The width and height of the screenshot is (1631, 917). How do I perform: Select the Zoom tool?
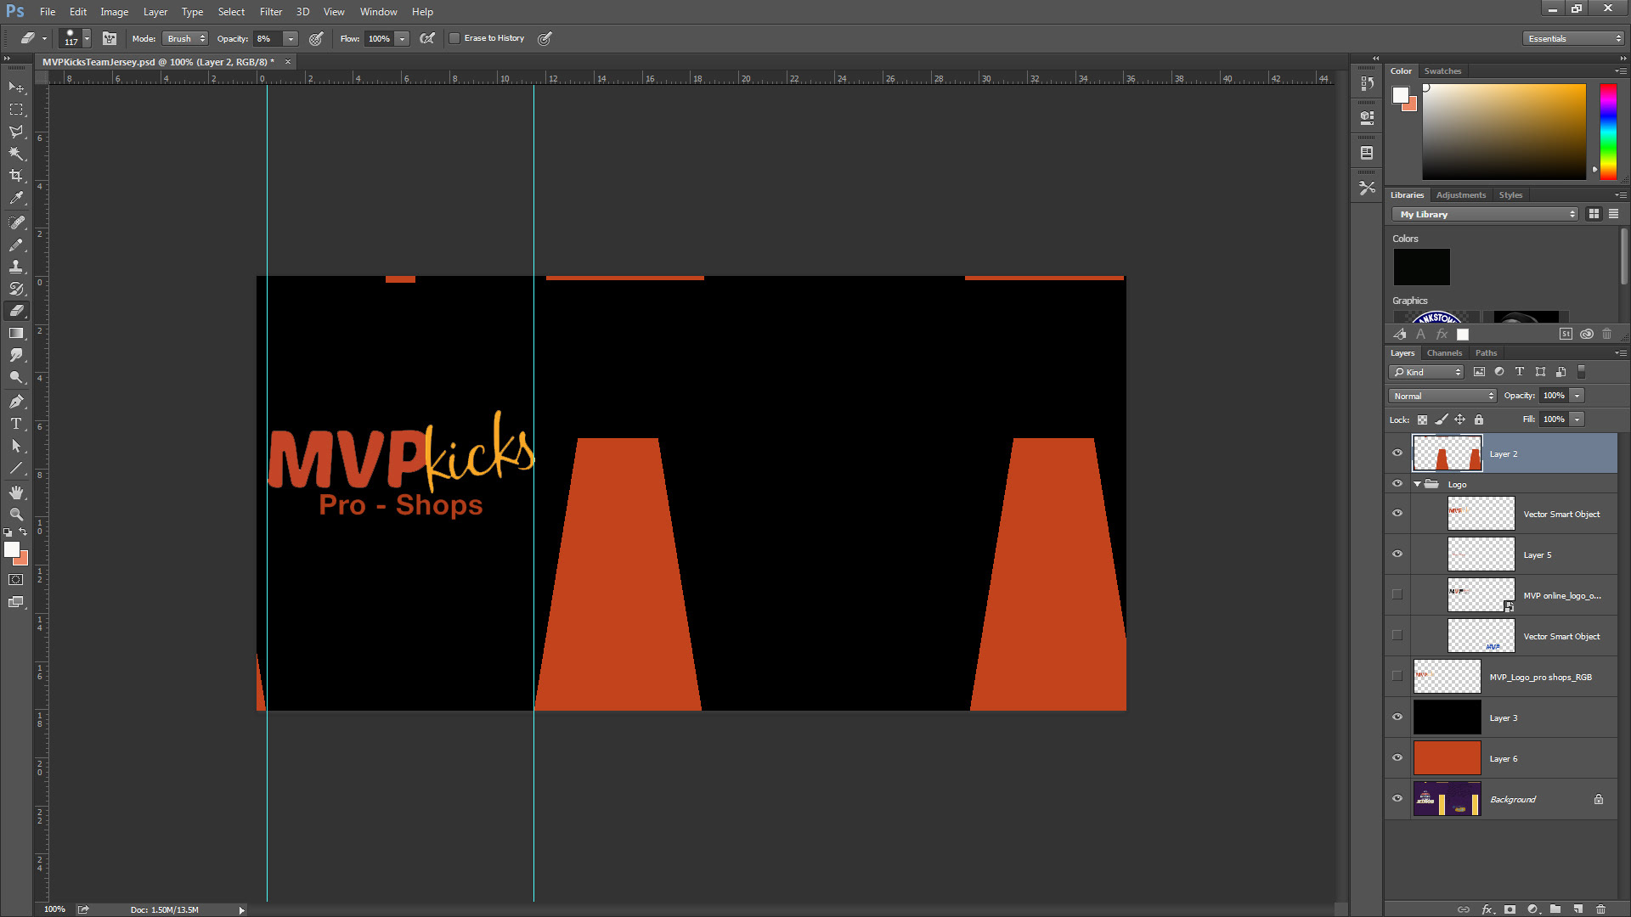(x=16, y=515)
